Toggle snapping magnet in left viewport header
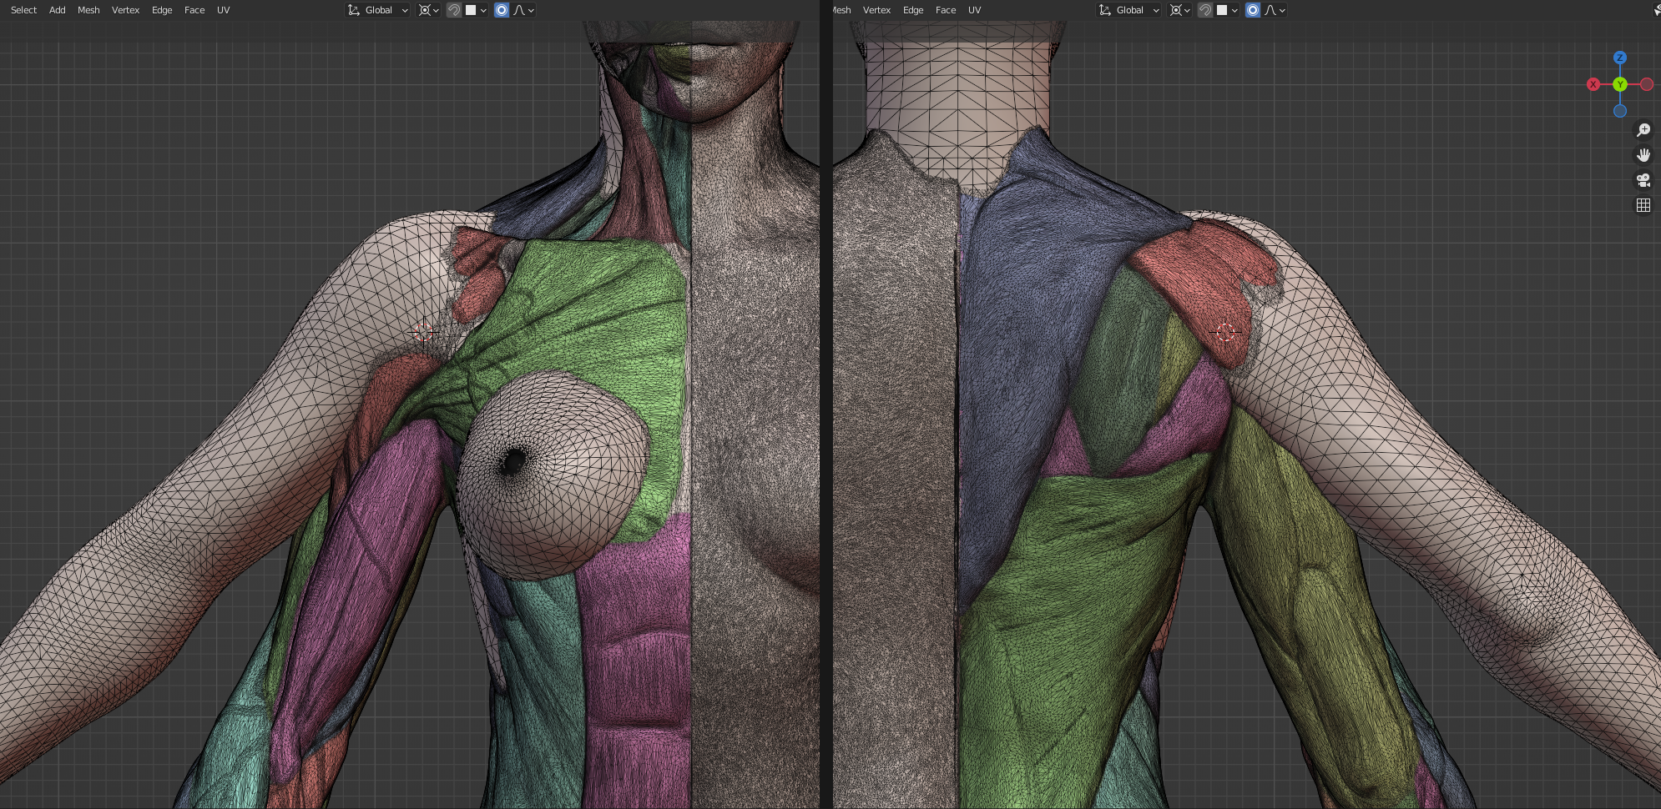The width and height of the screenshot is (1661, 809). pyautogui.click(x=454, y=10)
